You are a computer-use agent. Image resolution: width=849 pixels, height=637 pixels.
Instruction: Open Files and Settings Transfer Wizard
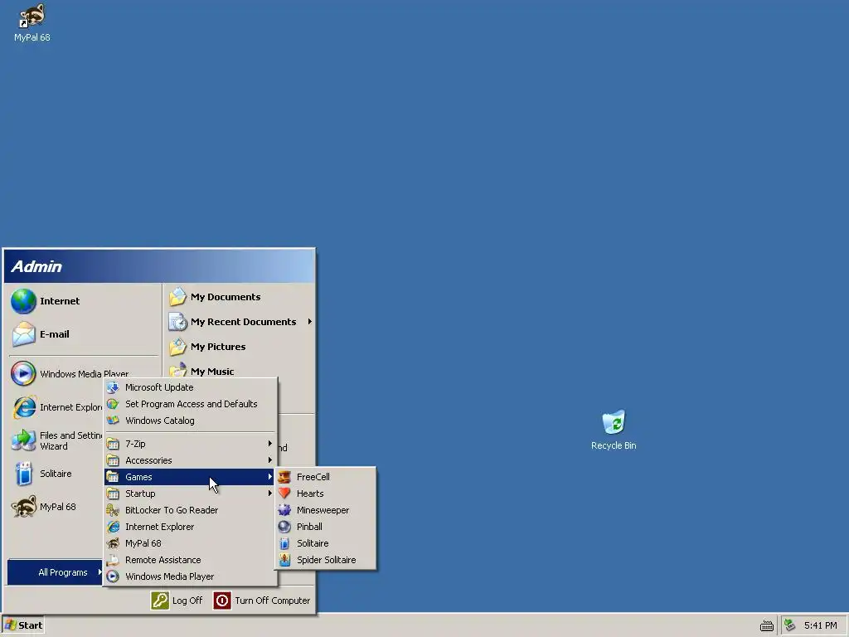pyautogui.click(x=57, y=440)
